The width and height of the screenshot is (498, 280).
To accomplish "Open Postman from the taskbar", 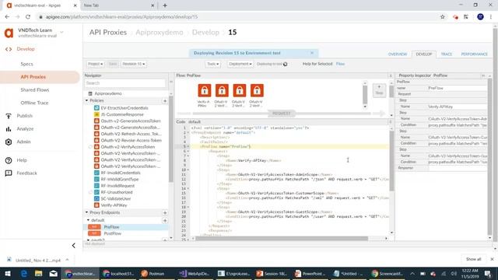I will pyautogui.click(x=153, y=274).
